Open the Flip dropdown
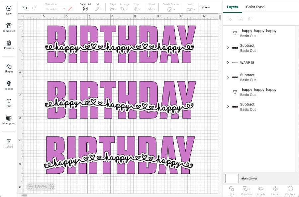This screenshot has width=299, height=197. click(x=137, y=9)
